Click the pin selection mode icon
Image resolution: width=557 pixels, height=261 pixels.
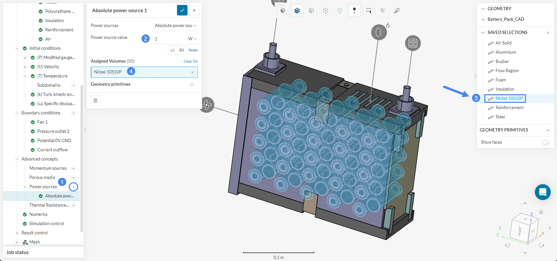354,11
